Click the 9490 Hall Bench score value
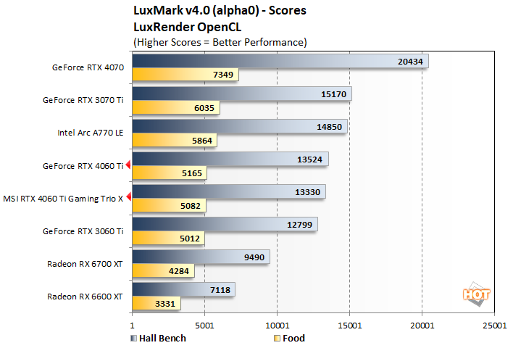Screen dimensions: 513x348 pos(254,257)
